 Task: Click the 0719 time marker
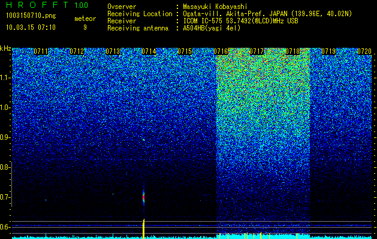[x=328, y=51]
